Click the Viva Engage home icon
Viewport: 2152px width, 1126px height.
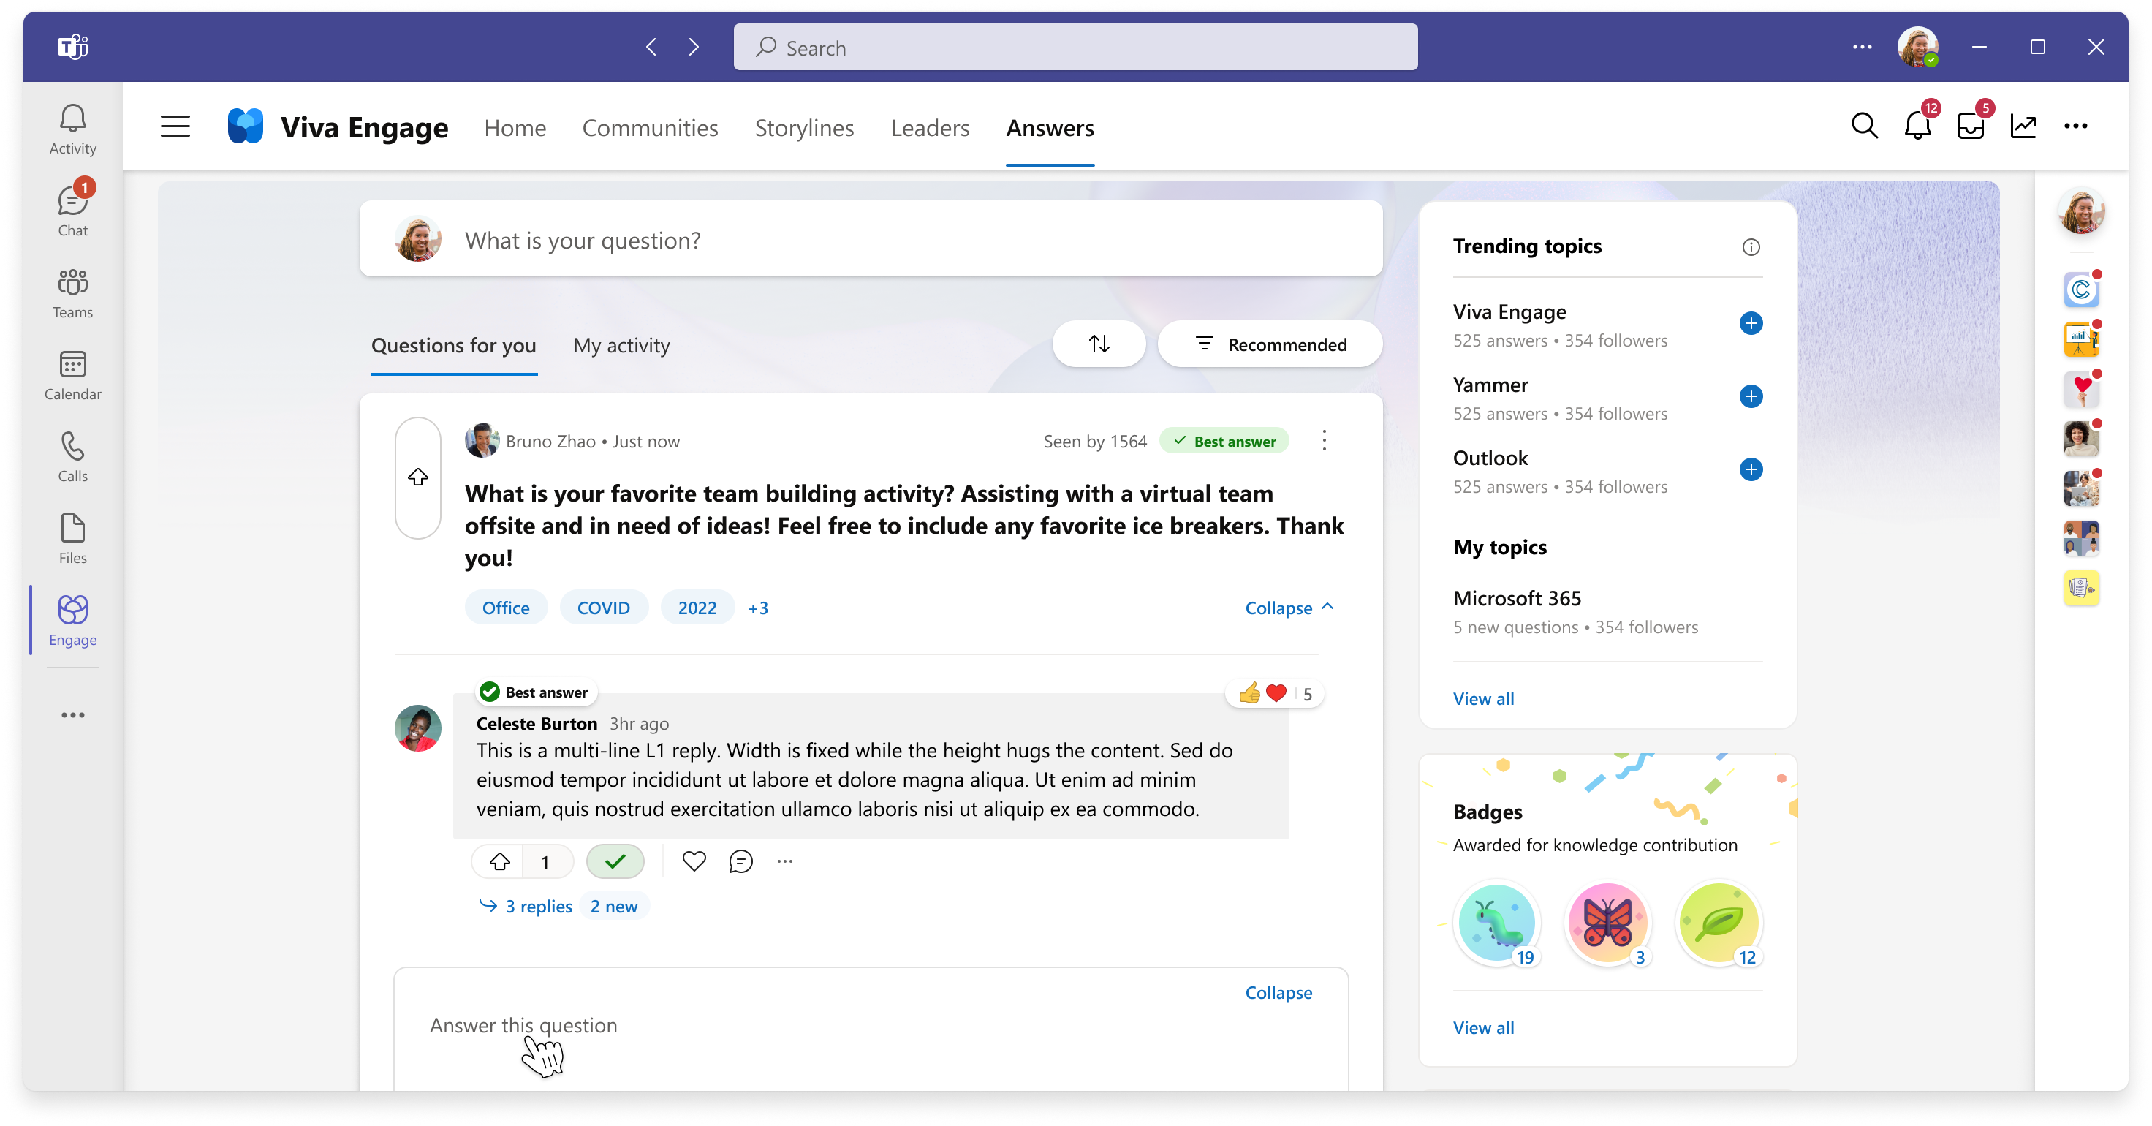point(245,126)
